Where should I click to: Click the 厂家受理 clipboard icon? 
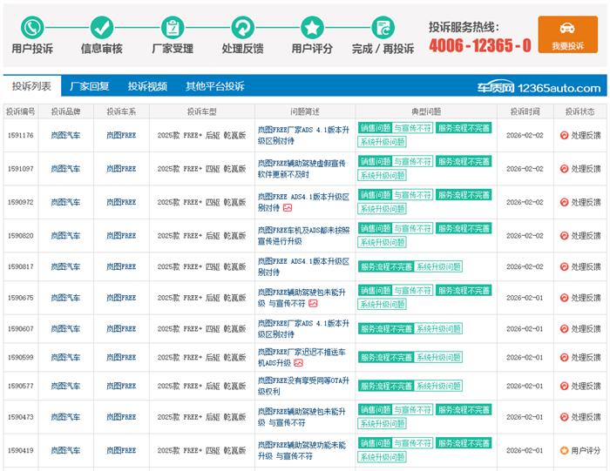[173, 27]
